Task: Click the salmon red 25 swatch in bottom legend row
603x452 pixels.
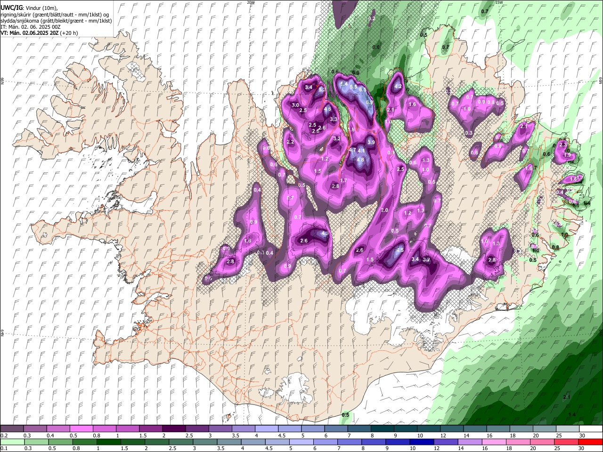Action: click(566, 442)
